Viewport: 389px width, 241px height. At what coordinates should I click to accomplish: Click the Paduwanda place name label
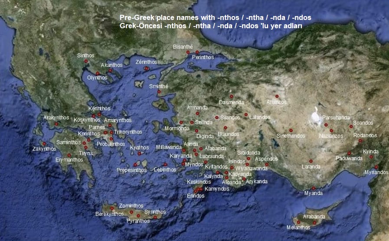[x=349, y=158]
